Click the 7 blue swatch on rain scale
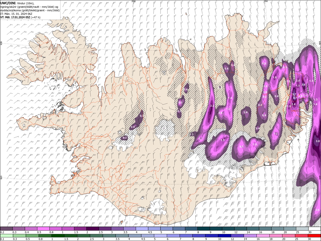Viewport: 321px width, 241px height. [x=186, y=236]
